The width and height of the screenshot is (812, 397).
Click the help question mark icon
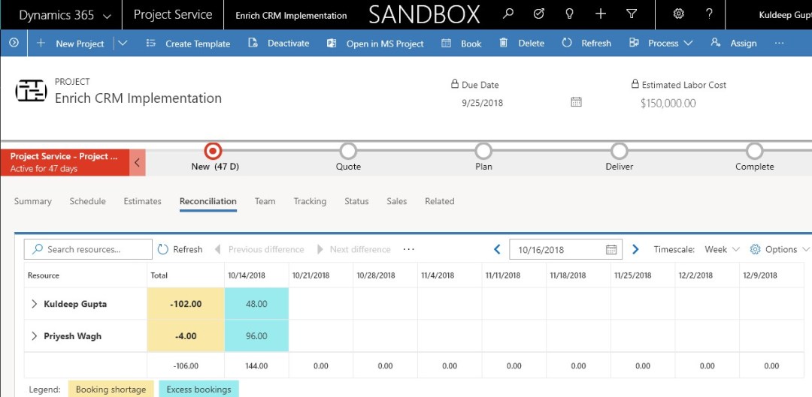pyautogui.click(x=709, y=14)
